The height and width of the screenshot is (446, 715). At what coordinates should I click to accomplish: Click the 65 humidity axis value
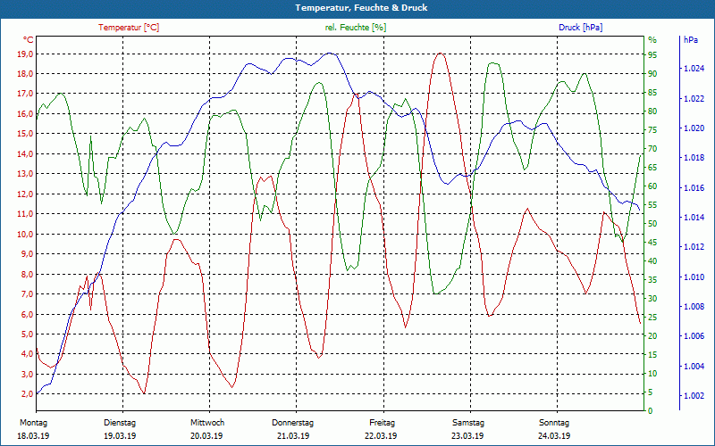pyautogui.click(x=652, y=168)
